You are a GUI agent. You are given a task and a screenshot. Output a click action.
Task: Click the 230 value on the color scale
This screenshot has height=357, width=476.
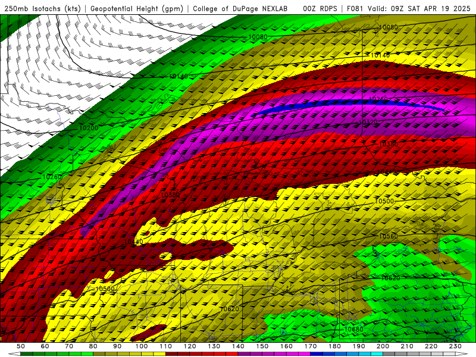(x=455, y=346)
